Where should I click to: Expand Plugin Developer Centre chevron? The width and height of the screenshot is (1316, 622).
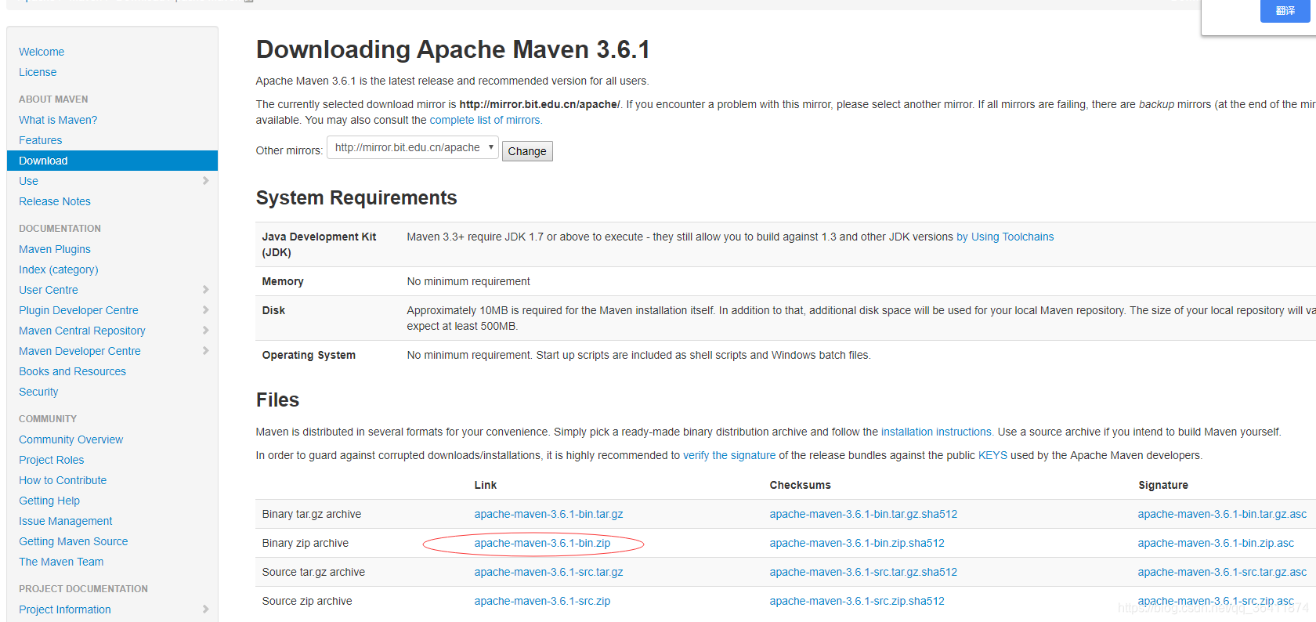(205, 310)
